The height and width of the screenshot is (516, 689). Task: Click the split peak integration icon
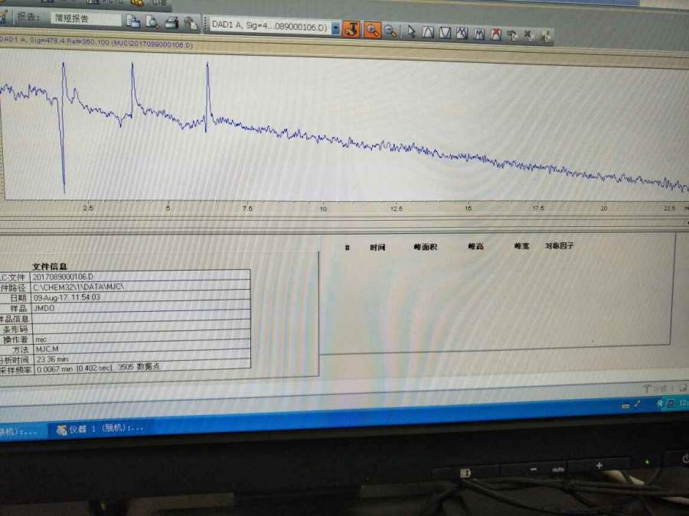click(479, 34)
